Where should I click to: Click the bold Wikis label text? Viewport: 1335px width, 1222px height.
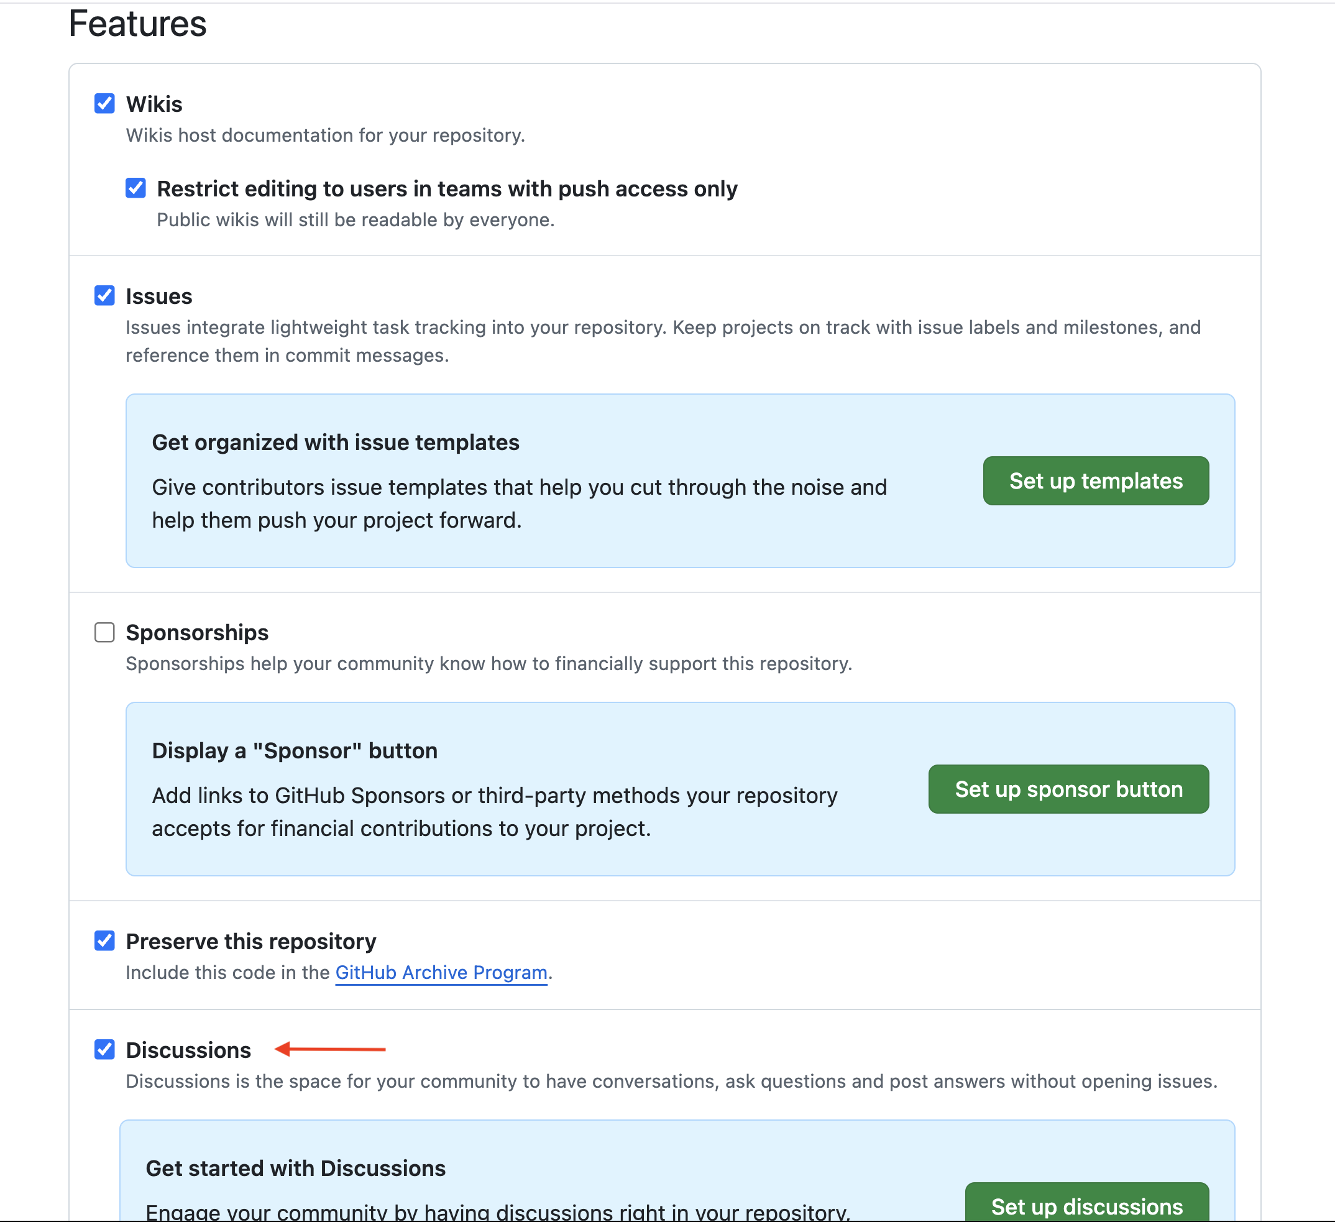pos(154,104)
